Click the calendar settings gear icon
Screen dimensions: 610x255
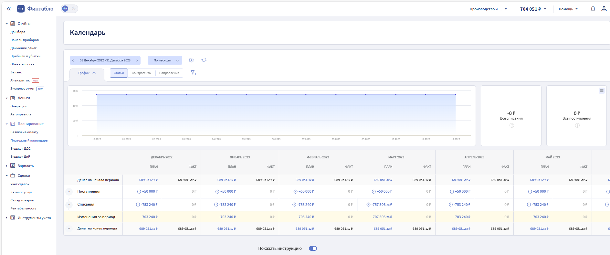pyautogui.click(x=191, y=60)
